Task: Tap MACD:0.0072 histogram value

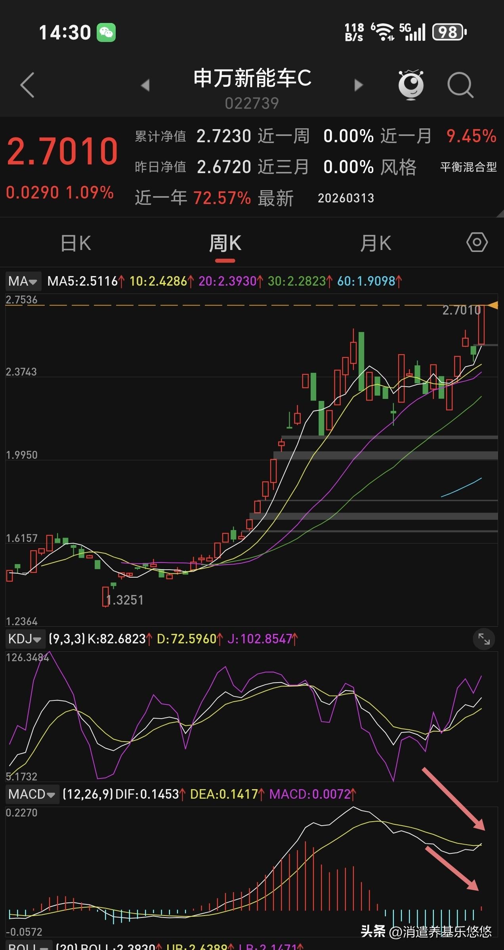Action: click(x=310, y=794)
